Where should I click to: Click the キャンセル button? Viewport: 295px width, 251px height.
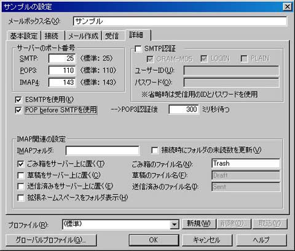pyautogui.click(x=207, y=240)
